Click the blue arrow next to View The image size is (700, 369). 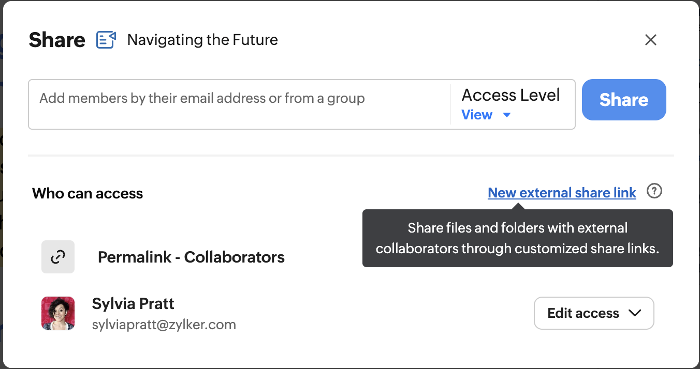click(507, 115)
